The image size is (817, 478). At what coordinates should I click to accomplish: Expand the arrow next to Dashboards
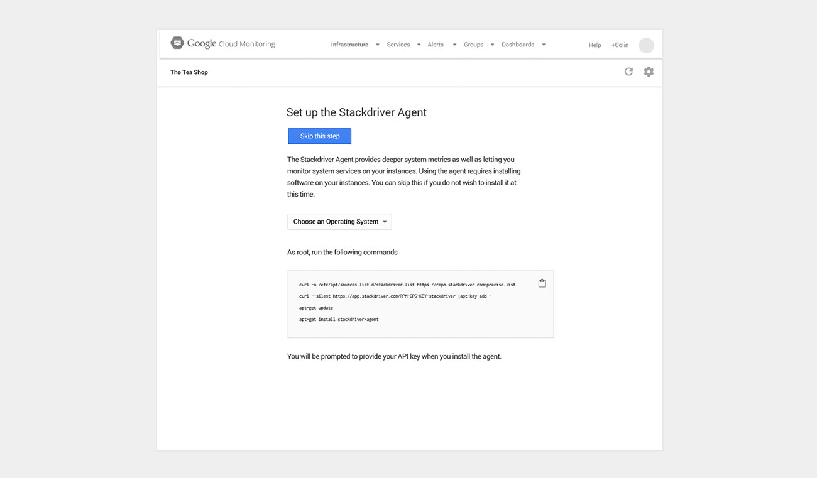pos(544,45)
